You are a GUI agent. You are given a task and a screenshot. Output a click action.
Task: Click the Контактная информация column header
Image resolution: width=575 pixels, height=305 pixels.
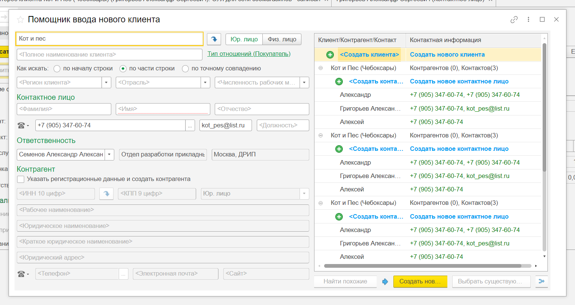[x=473, y=40]
